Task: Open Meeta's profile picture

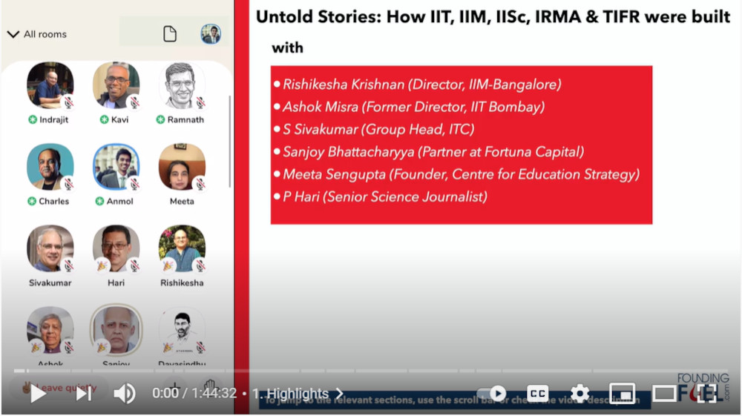Action: point(182,167)
